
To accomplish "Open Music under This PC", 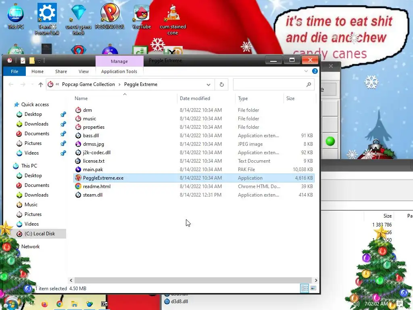I will 31,205.
